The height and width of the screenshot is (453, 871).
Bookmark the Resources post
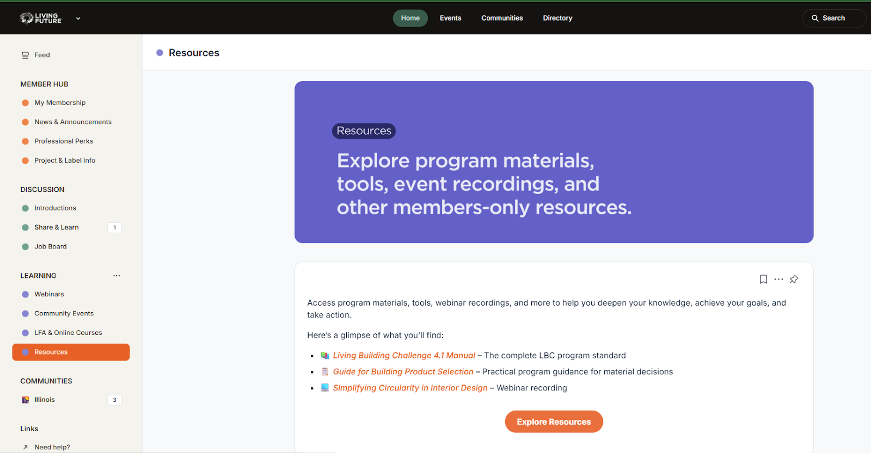[763, 280]
